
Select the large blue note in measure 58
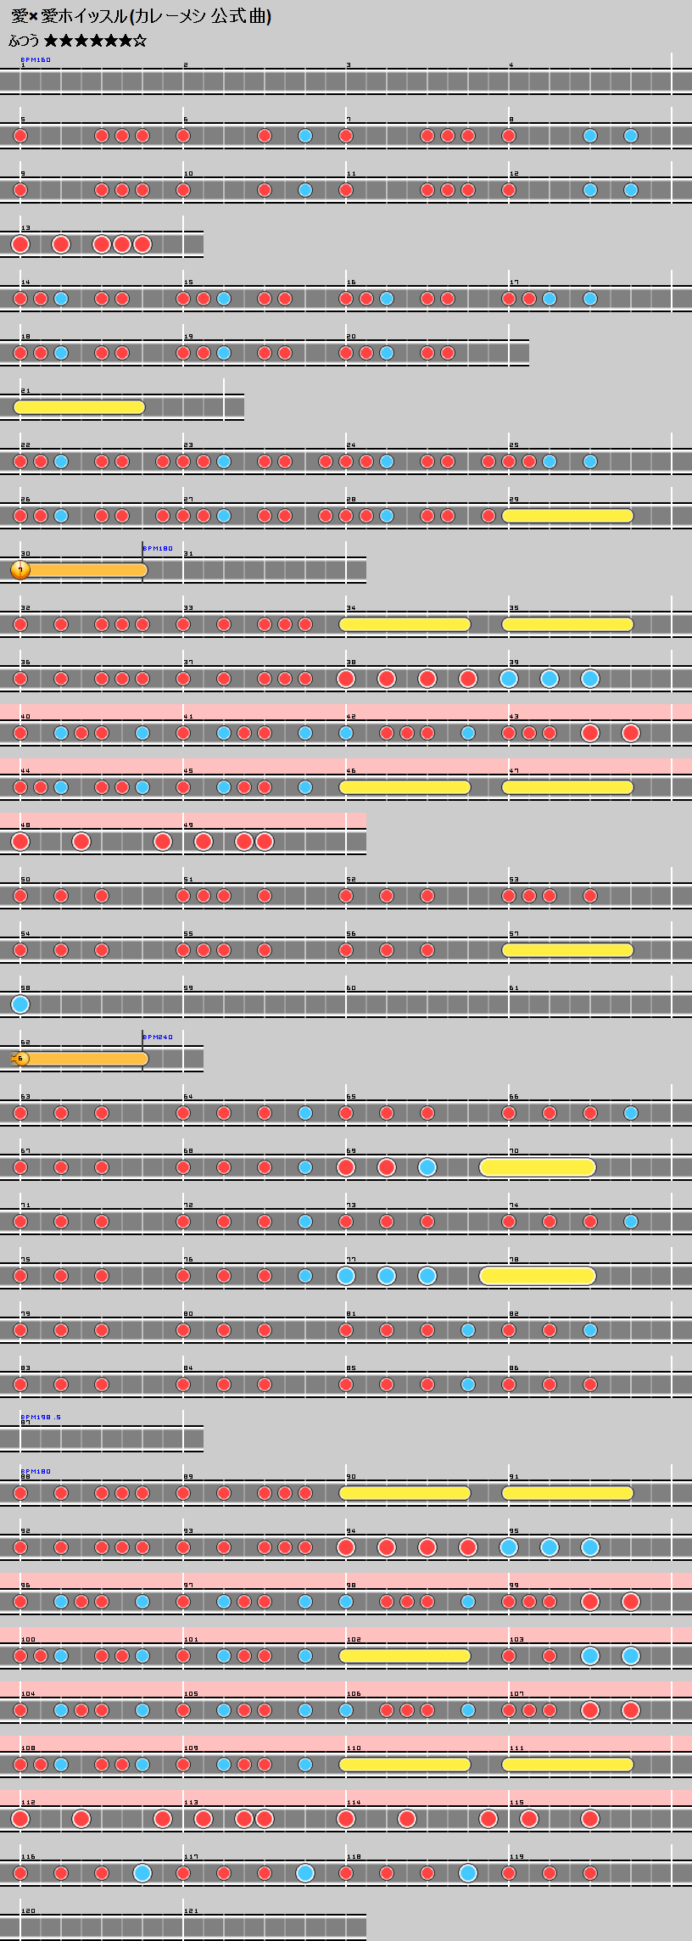pyautogui.click(x=20, y=1004)
